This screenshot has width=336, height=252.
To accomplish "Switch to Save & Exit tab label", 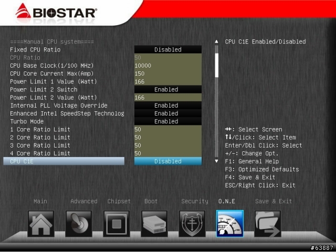I will (274, 201).
